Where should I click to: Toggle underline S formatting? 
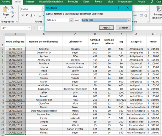(x=31, y=15)
